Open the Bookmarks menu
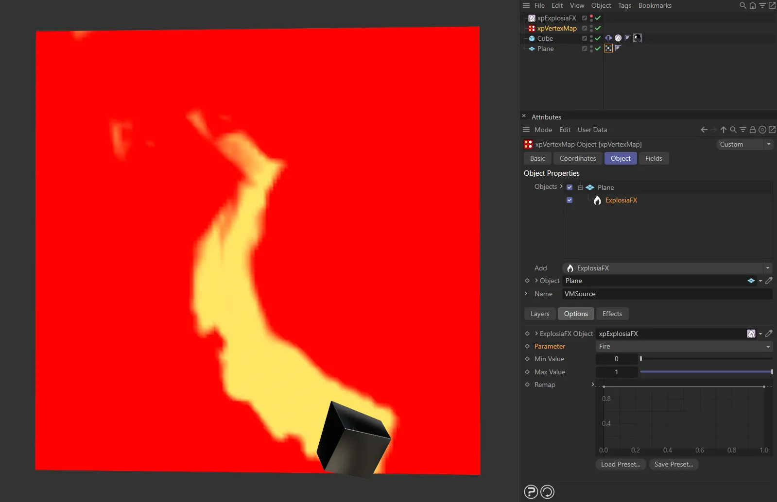 tap(655, 5)
